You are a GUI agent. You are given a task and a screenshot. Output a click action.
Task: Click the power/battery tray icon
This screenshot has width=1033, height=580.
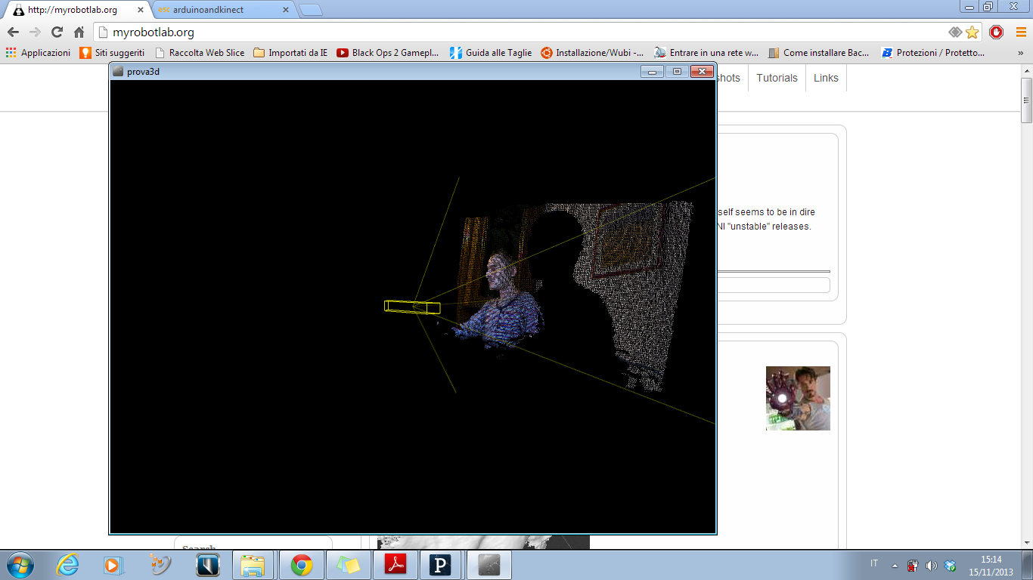click(913, 565)
